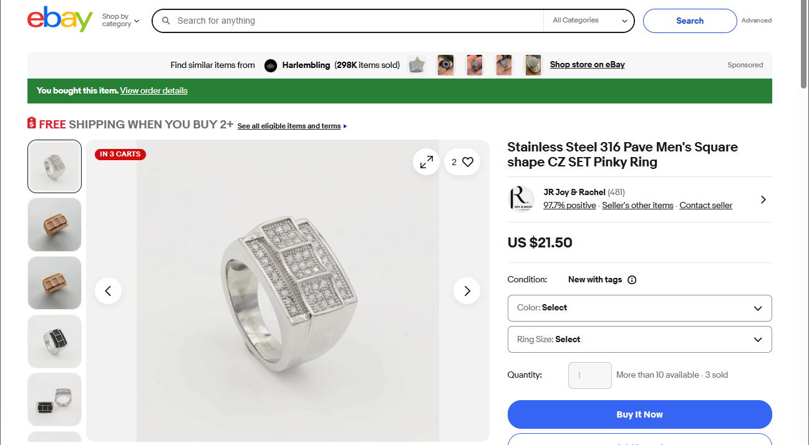
Task: Open the Color selection dropdown
Action: (639, 308)
